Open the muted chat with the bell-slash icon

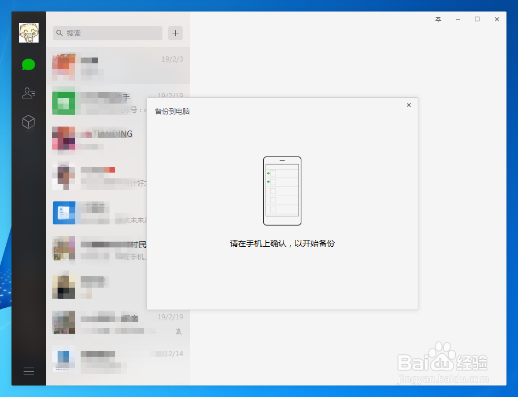click(x=118, y=323)
